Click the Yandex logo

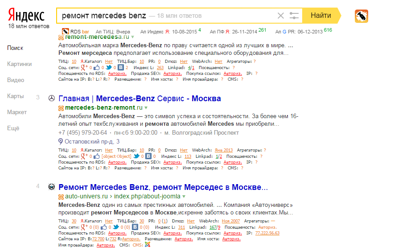tap(26, 15)
